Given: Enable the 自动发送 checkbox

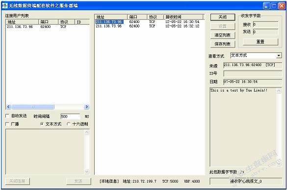Looking at the screenshot, I should tap(7, 116).
